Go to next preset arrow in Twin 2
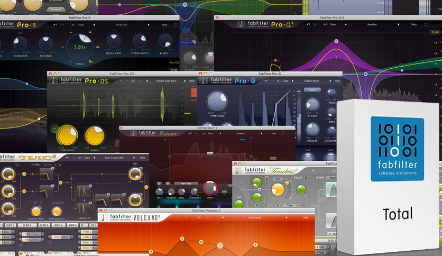The image size is (442, 256). tap(134, 158)
